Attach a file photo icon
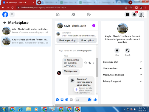 pos(62,100)
